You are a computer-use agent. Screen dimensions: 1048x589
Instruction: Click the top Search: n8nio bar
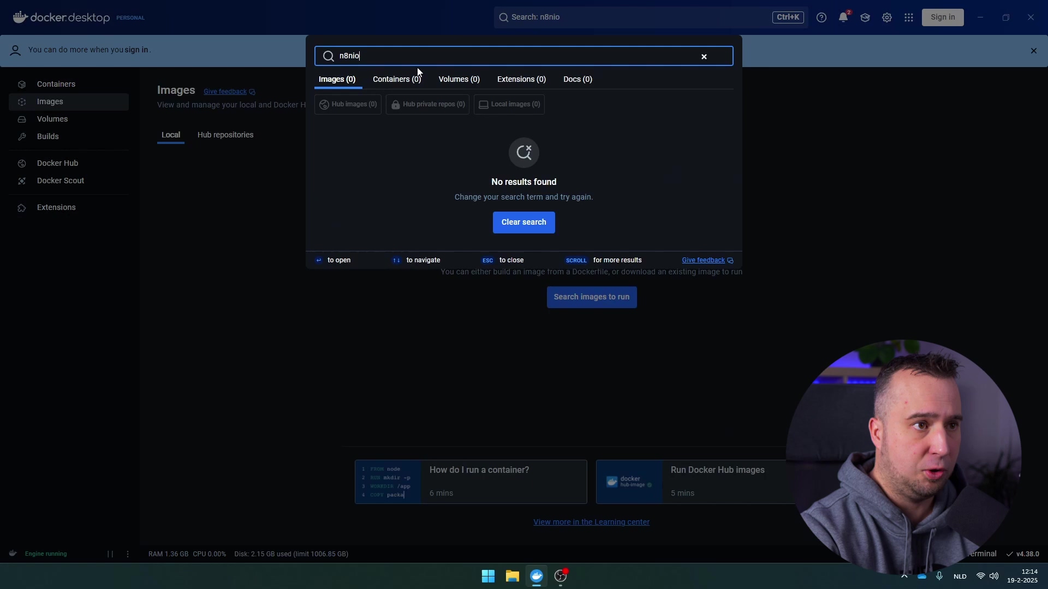pyautogui.click(x=651, y=17)
